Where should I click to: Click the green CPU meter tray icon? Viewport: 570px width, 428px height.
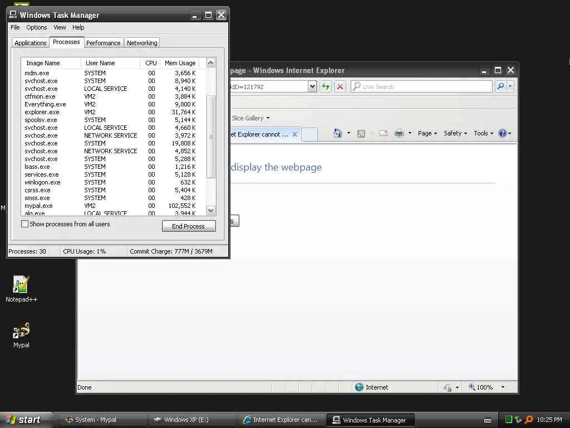tap(509, 420)
